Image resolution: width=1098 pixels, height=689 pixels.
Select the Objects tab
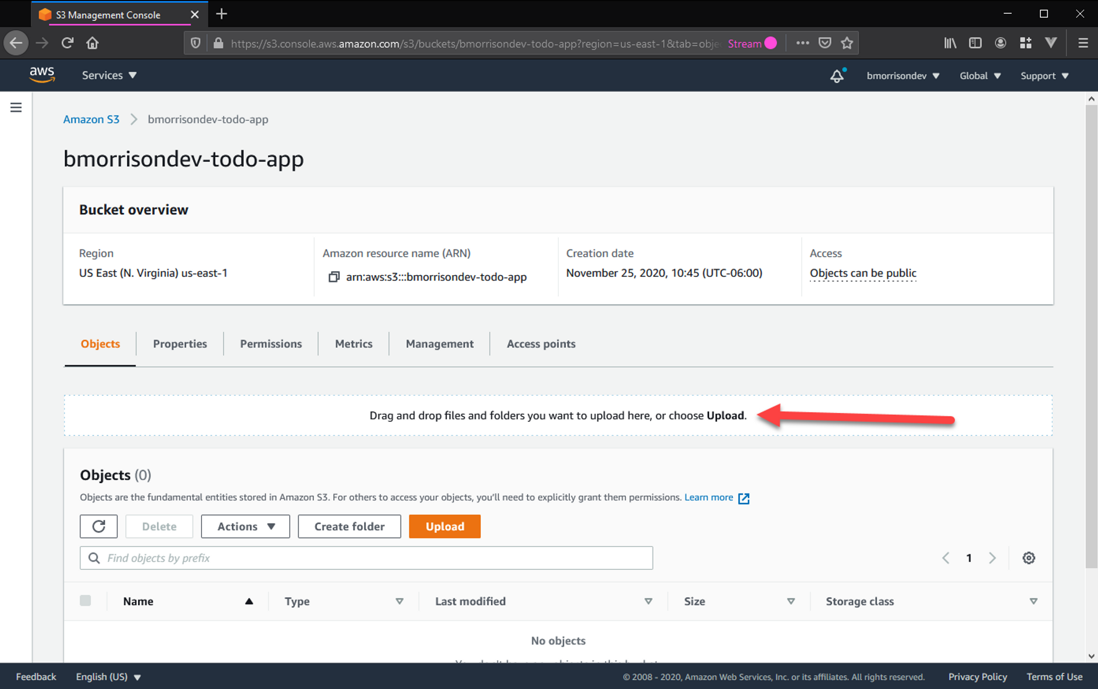pos(100,344)
